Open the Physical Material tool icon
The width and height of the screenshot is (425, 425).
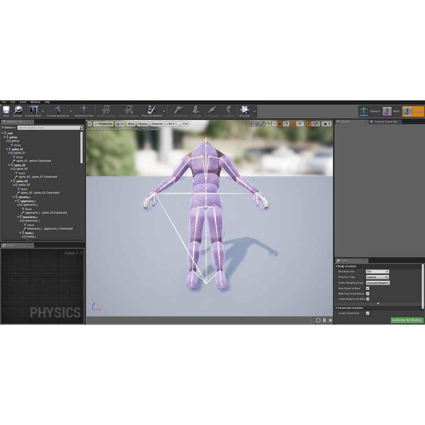click(152, 111)
